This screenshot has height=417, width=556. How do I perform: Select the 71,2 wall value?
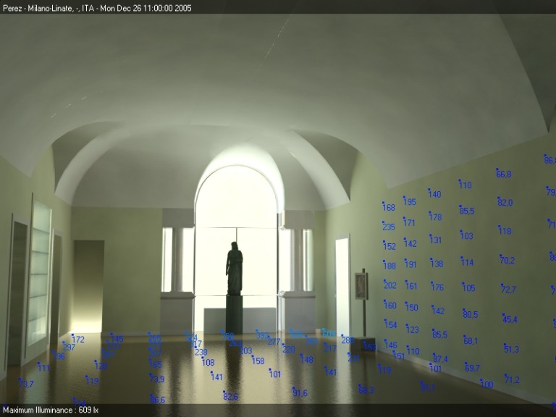[512, 380]
